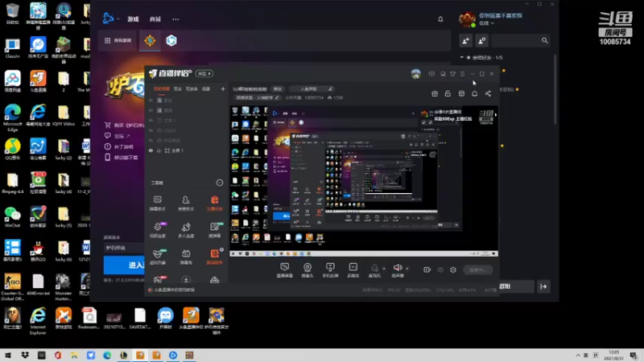This screenshot has width=644, height=362.
Task: Open the 视频连麦 tool
Action: click(158, 230)
